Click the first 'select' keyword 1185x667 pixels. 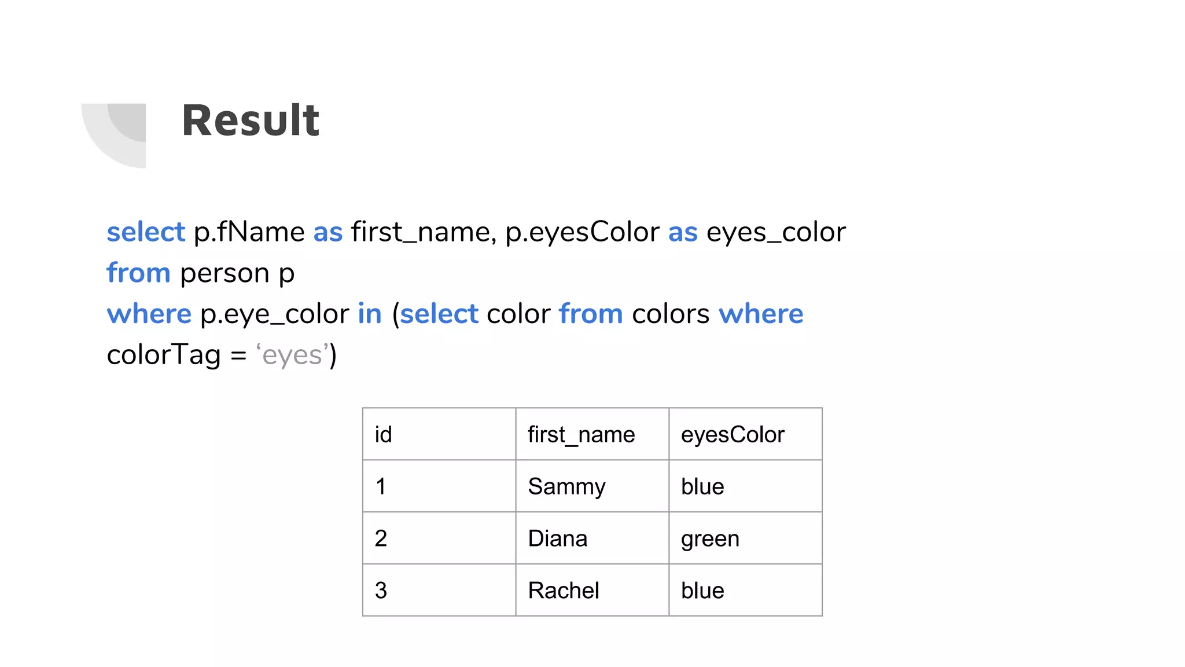(146, 232)
